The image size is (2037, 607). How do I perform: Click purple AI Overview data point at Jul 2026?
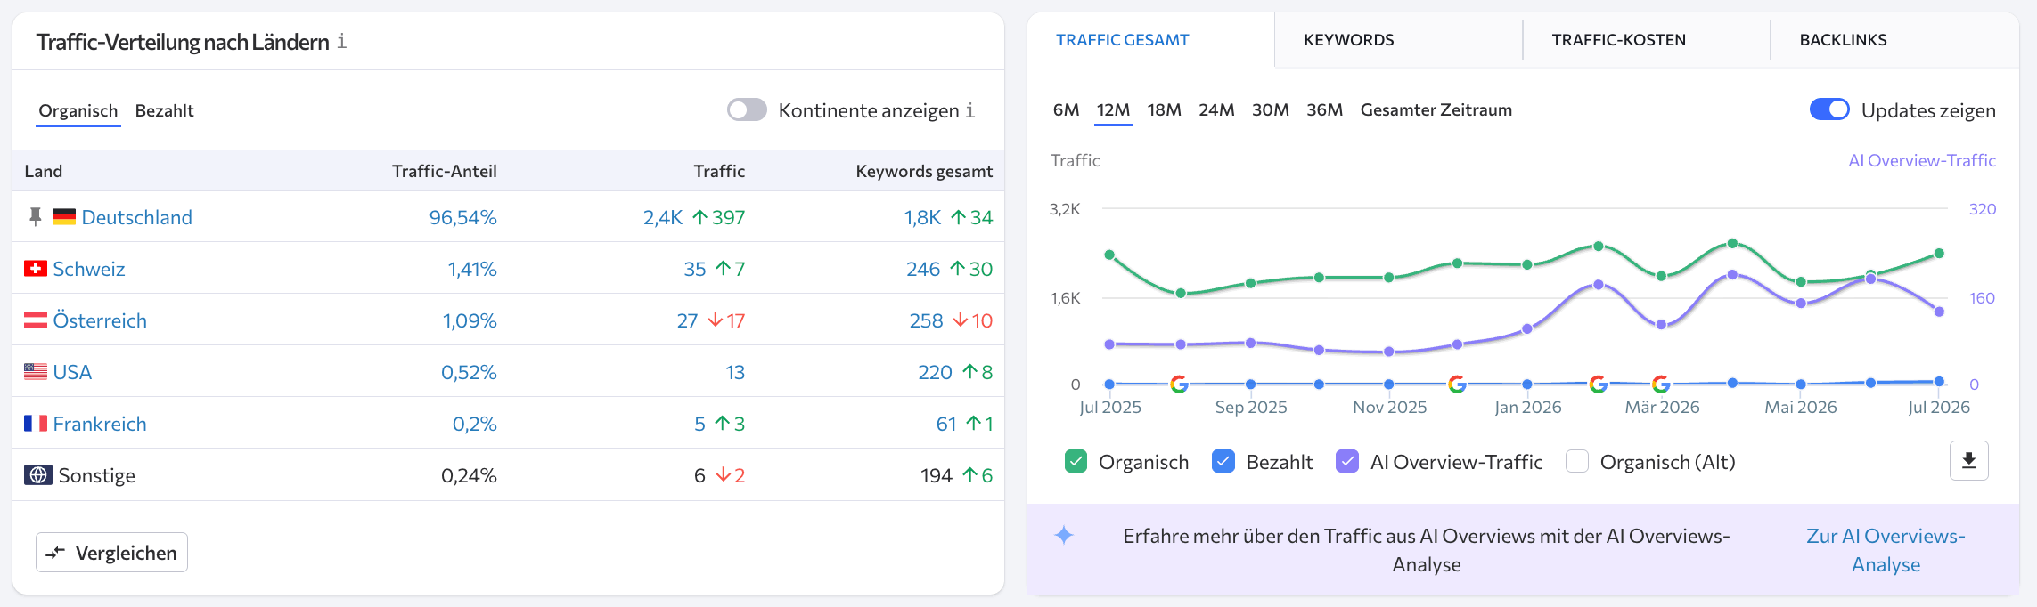click(1939, 312)
